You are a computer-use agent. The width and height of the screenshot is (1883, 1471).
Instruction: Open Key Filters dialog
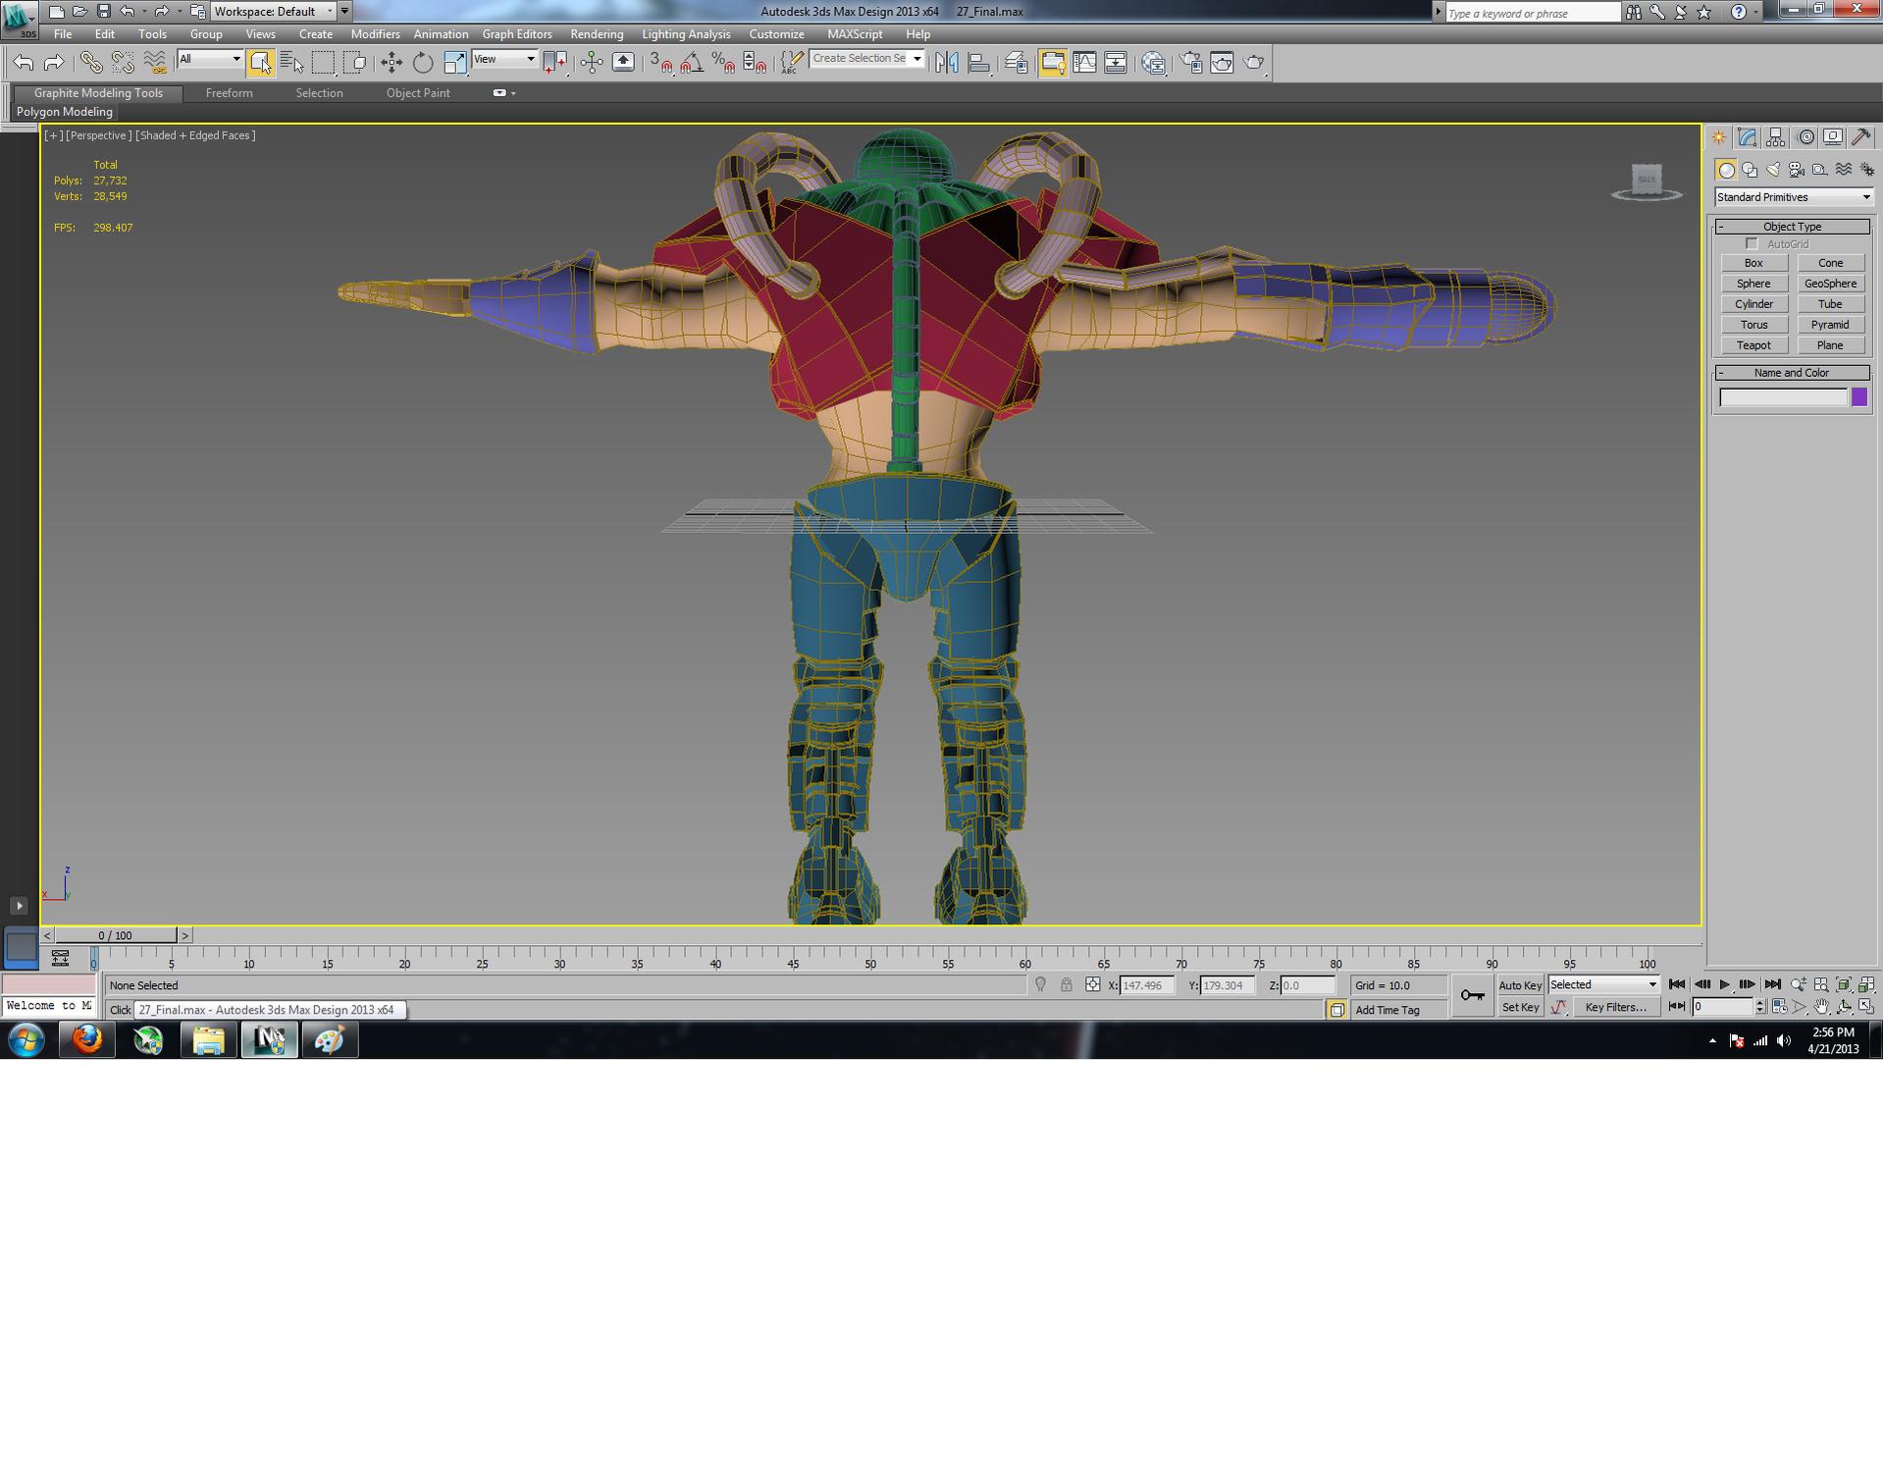click(1617, 1007)
